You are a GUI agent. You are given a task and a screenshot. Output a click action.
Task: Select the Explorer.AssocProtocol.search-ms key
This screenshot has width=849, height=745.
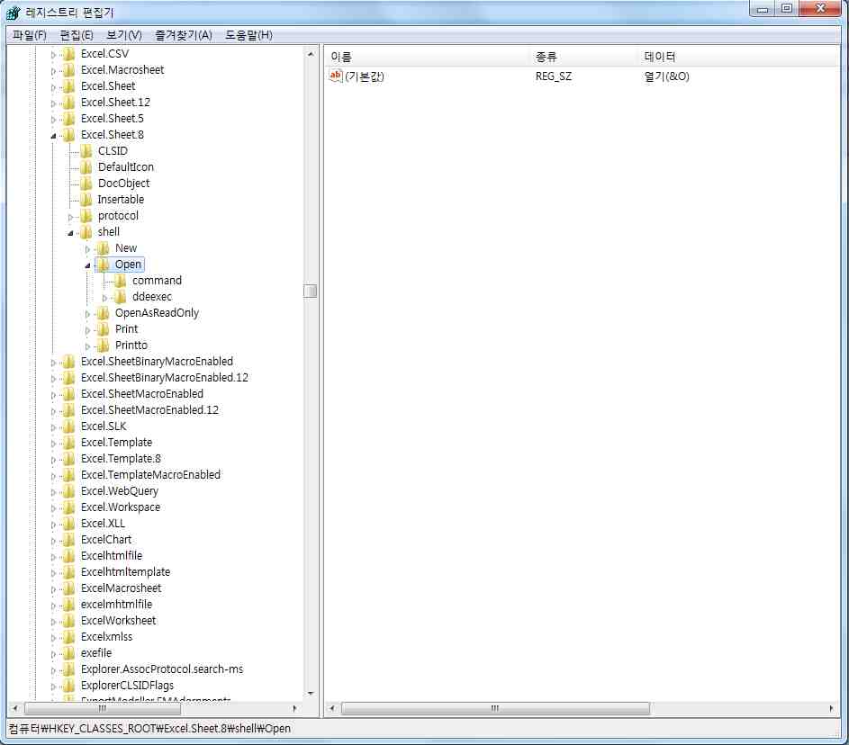point(162,669)
